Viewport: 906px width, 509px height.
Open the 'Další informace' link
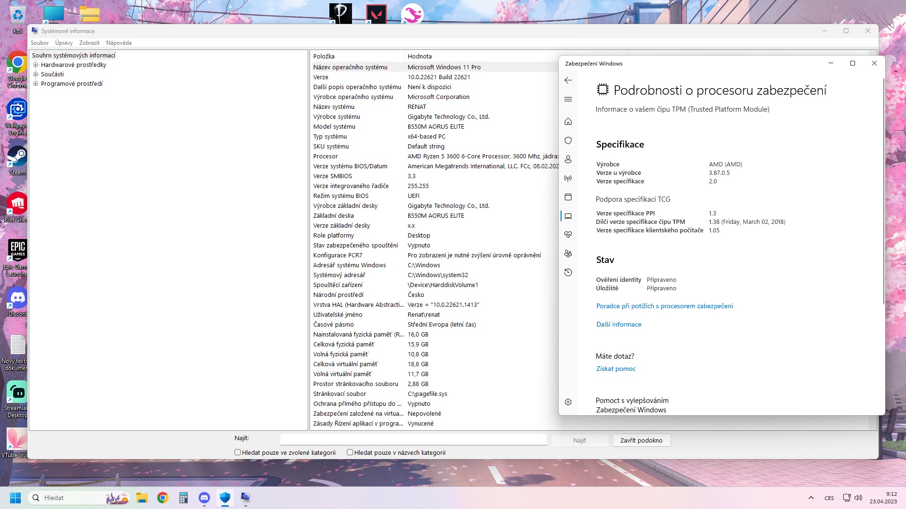(x=619, y=324)
